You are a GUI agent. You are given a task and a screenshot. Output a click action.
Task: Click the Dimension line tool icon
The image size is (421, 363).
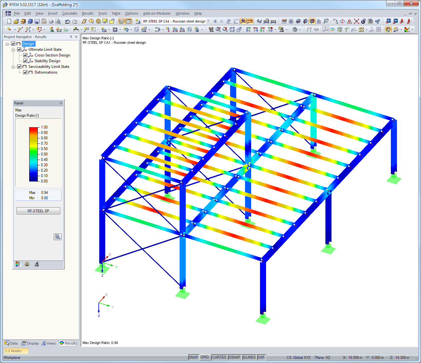pyautogui.click(x=76, y=30)
